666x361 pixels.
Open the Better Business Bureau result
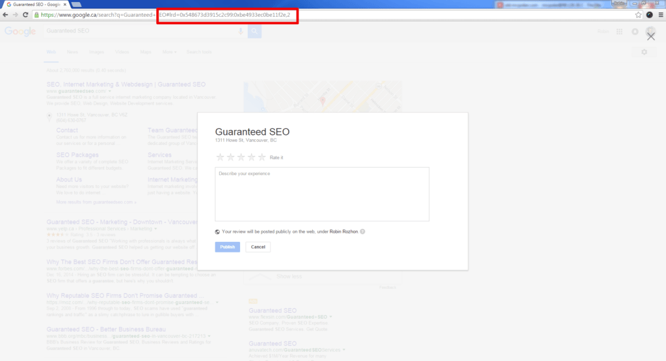click(106, 329)
